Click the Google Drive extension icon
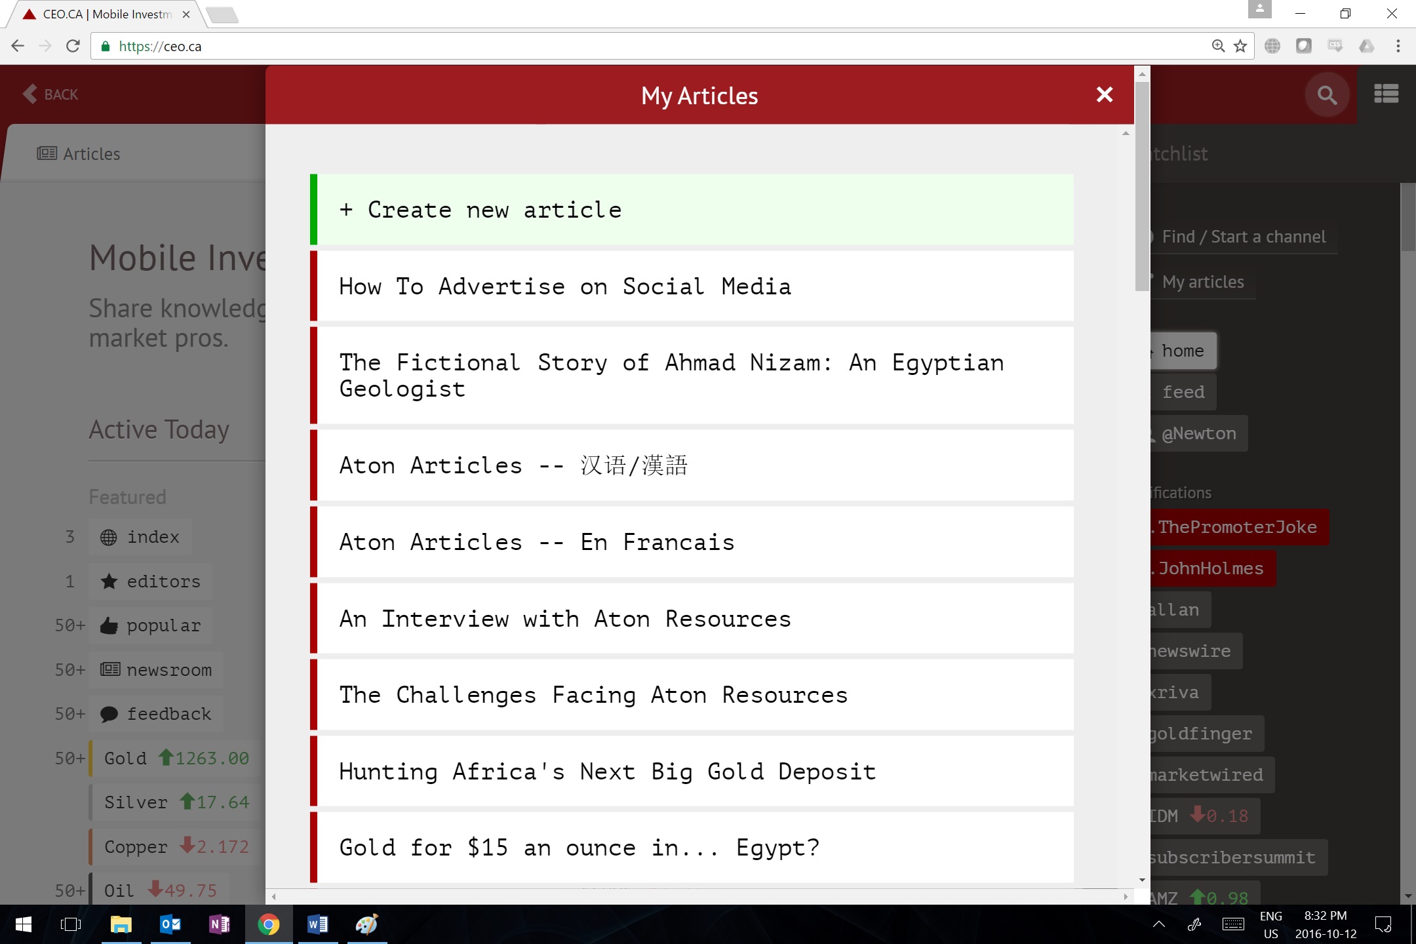Viewport: 1416px width, 944px height. (x=1367, y=46)
